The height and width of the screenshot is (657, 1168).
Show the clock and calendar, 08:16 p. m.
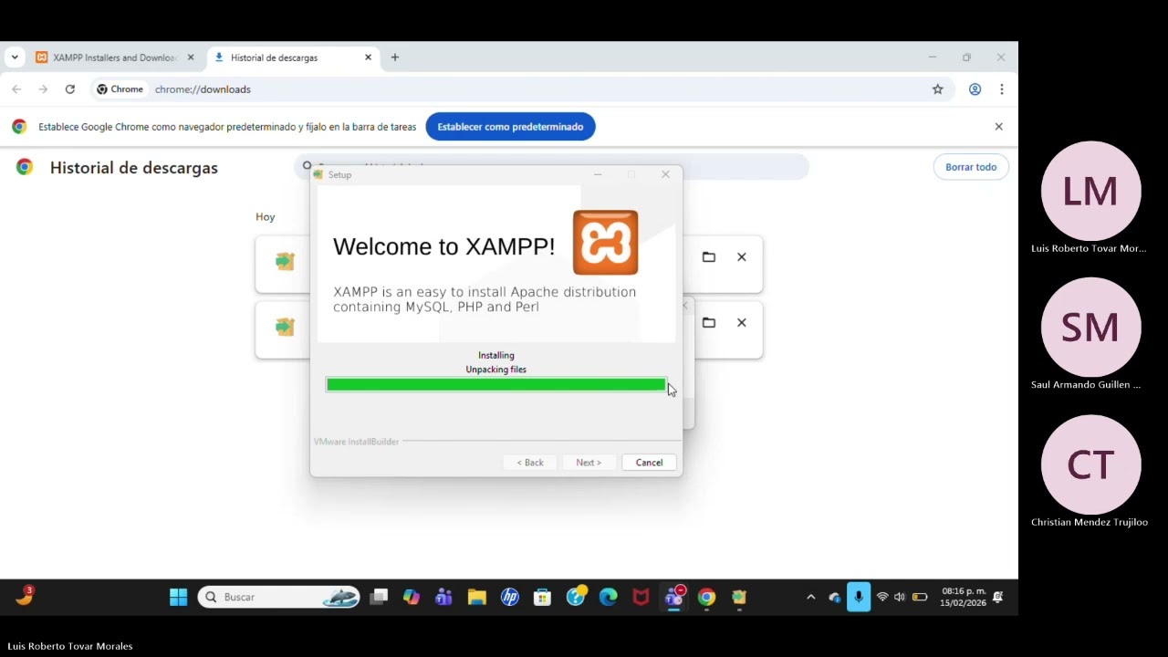pyautogui.click(x=964, y=597)
